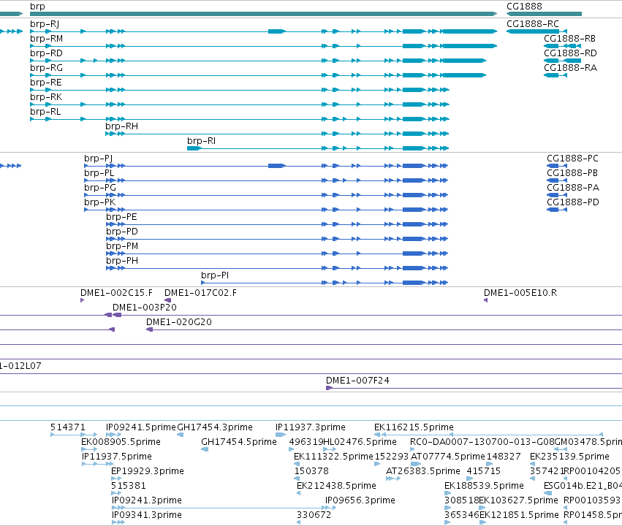
Task: Select the AT26383.5prime EST label
Action: point(423,472)
